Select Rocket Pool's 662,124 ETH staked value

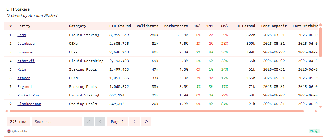click(x=117, y=95)
